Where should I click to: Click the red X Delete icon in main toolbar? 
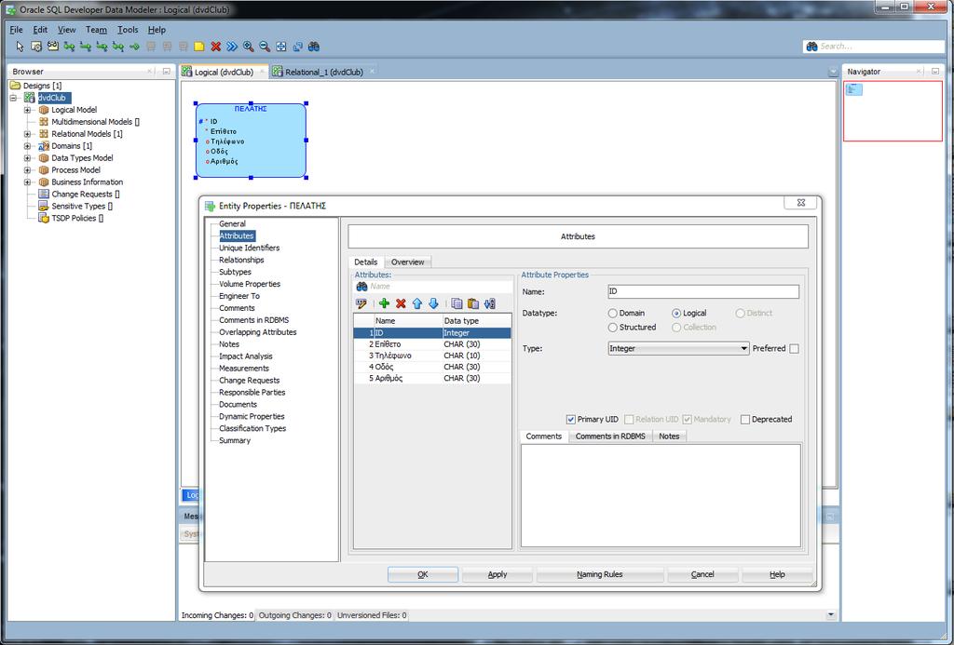point(215,47)
